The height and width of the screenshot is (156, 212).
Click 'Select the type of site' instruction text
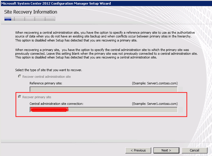coord(48,70)
